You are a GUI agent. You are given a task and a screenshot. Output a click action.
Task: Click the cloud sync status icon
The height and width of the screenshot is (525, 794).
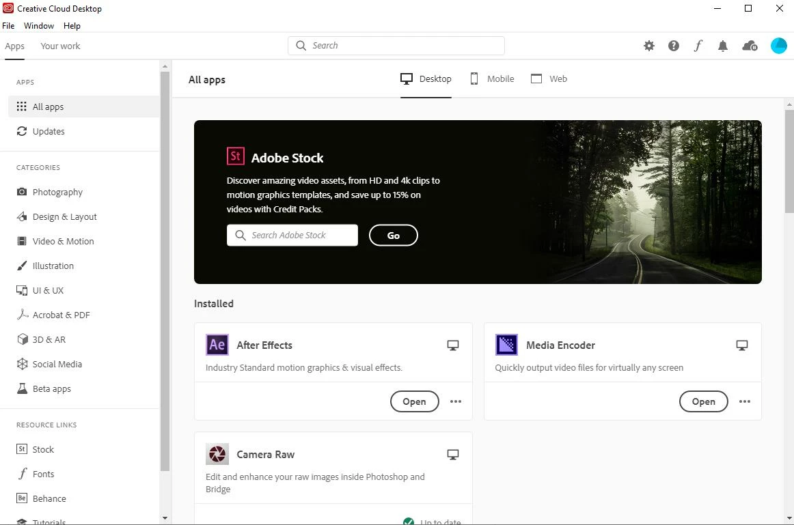tap(750, 46)
